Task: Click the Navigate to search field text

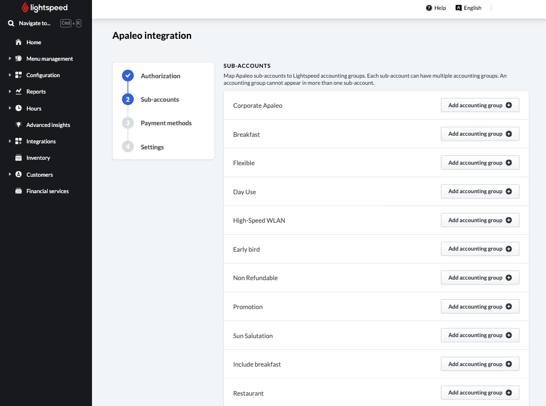Action: 35,24
